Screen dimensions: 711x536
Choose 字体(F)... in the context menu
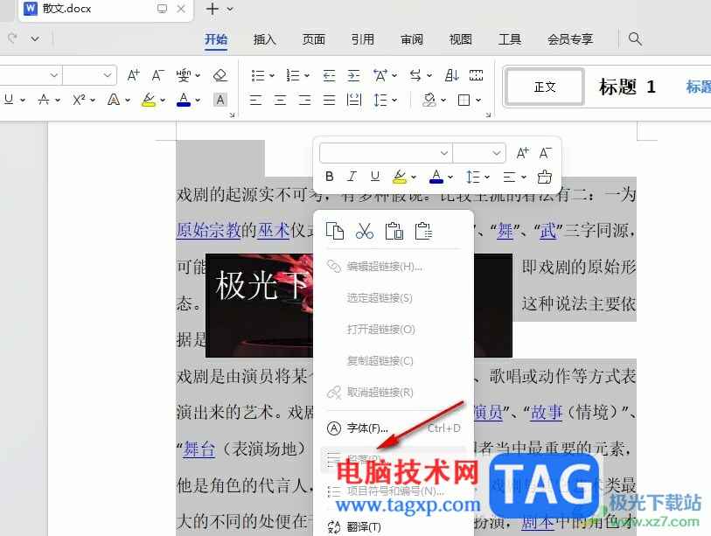coord(394,428)
